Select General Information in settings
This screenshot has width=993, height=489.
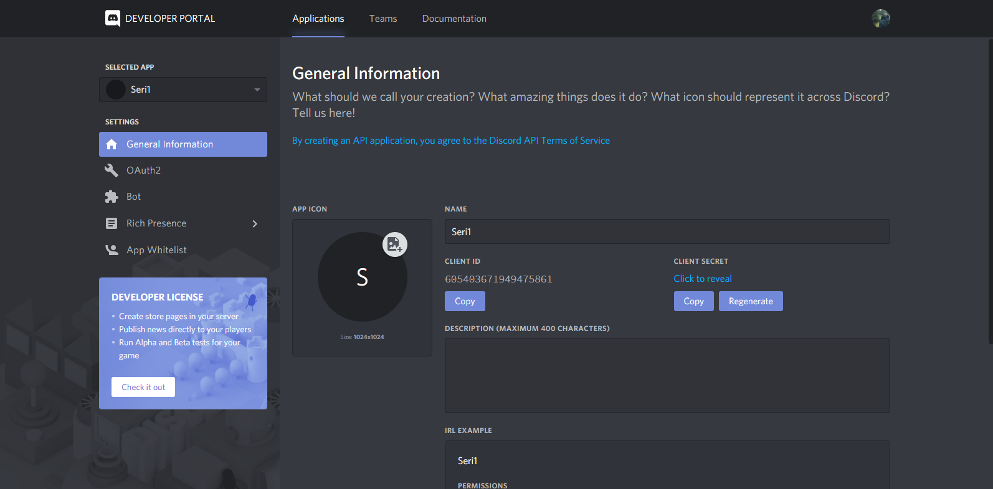183,144
